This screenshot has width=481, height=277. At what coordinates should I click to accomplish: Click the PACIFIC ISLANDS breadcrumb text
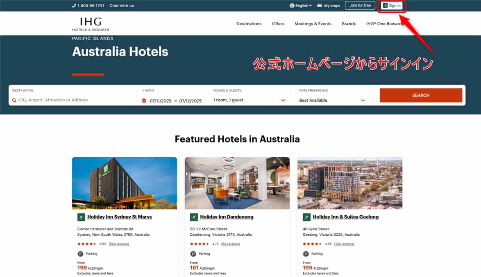93,38
